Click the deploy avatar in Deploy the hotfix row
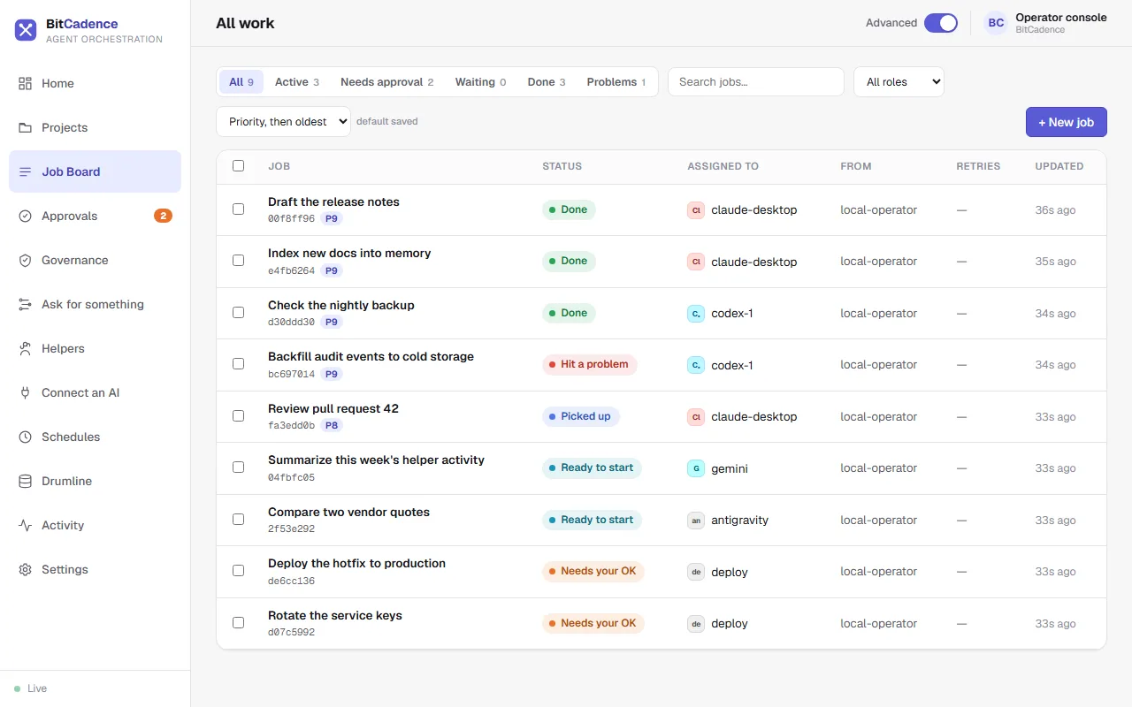The image size is (1132, 707). pyautogui.click(x=696, y=572)
